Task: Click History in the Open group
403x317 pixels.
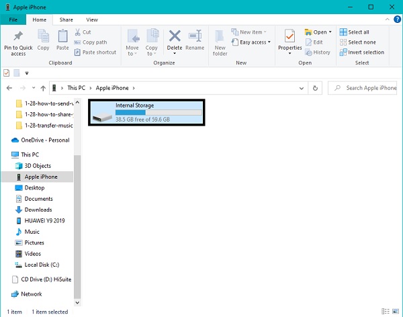Action: 318,52
